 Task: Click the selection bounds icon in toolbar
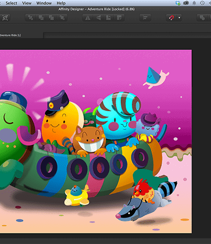5,18
